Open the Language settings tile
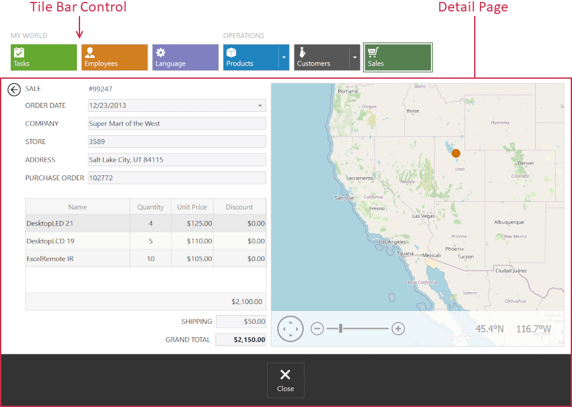Screen dimensions: 572x407 click(184, 57)
